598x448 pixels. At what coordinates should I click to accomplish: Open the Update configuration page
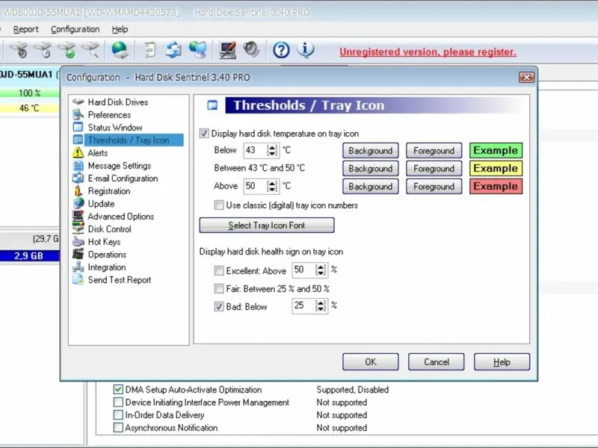(101, 204)
